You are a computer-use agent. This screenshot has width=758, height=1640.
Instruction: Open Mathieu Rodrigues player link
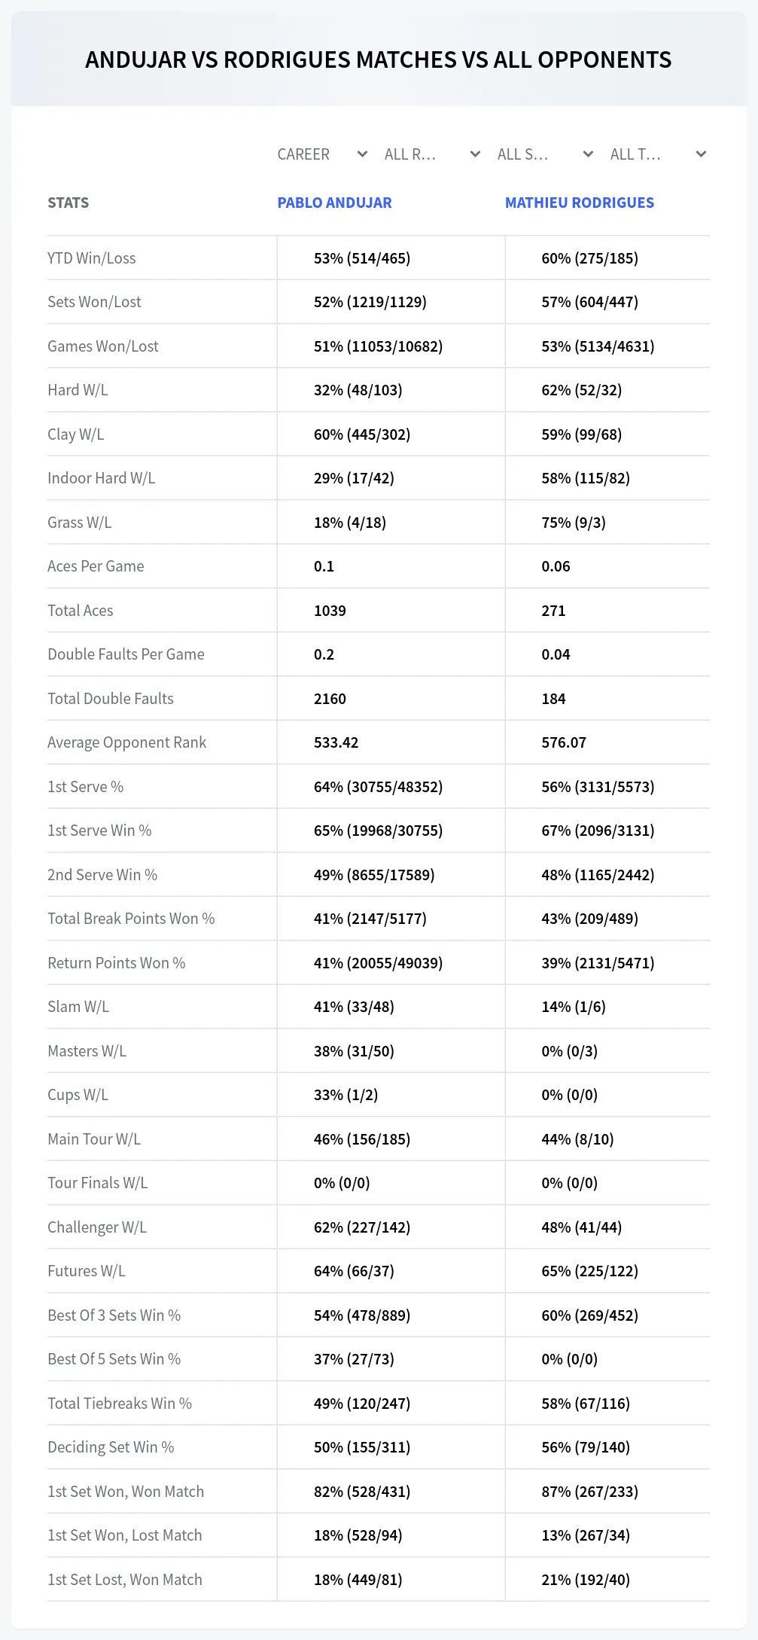click(580, 203)
